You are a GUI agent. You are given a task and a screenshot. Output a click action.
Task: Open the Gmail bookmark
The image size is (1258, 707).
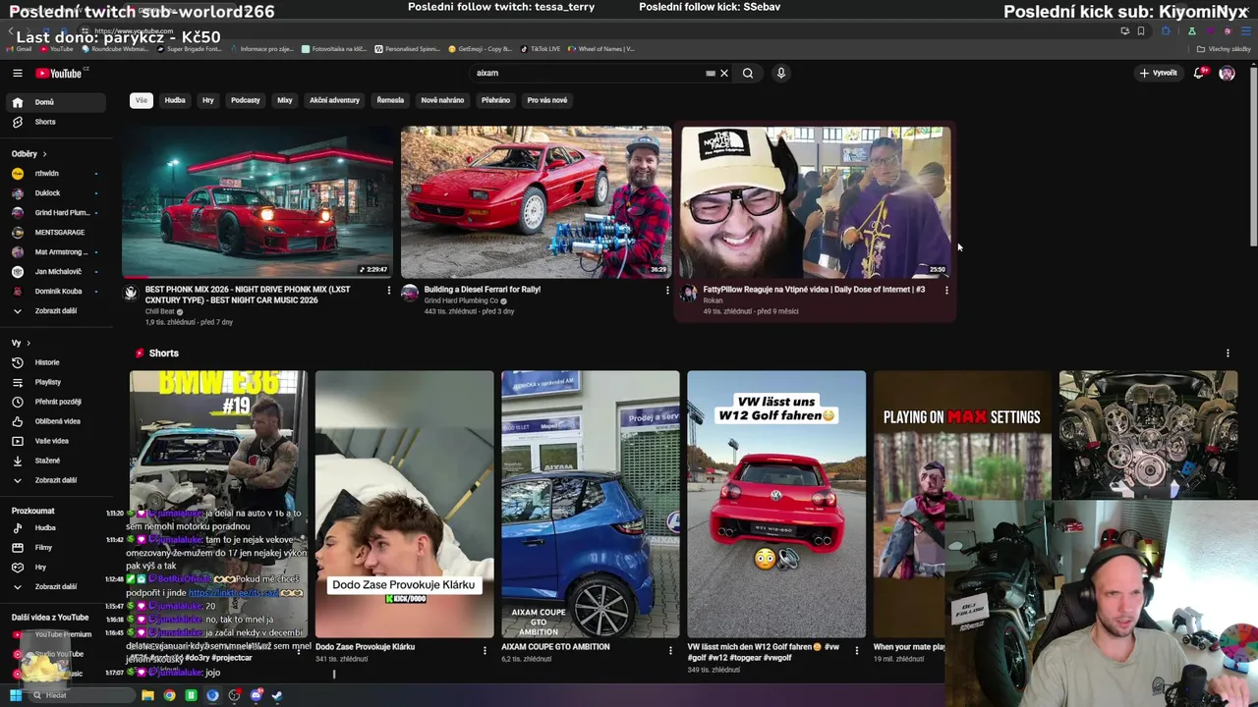(20, 48)
